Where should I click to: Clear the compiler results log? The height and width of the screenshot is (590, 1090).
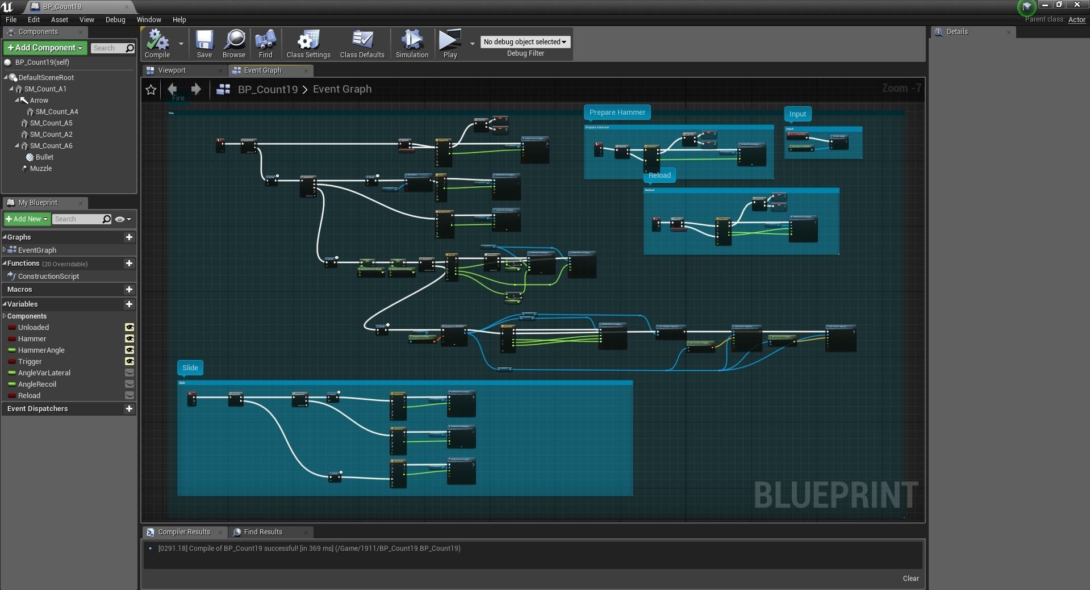[911, 579]
